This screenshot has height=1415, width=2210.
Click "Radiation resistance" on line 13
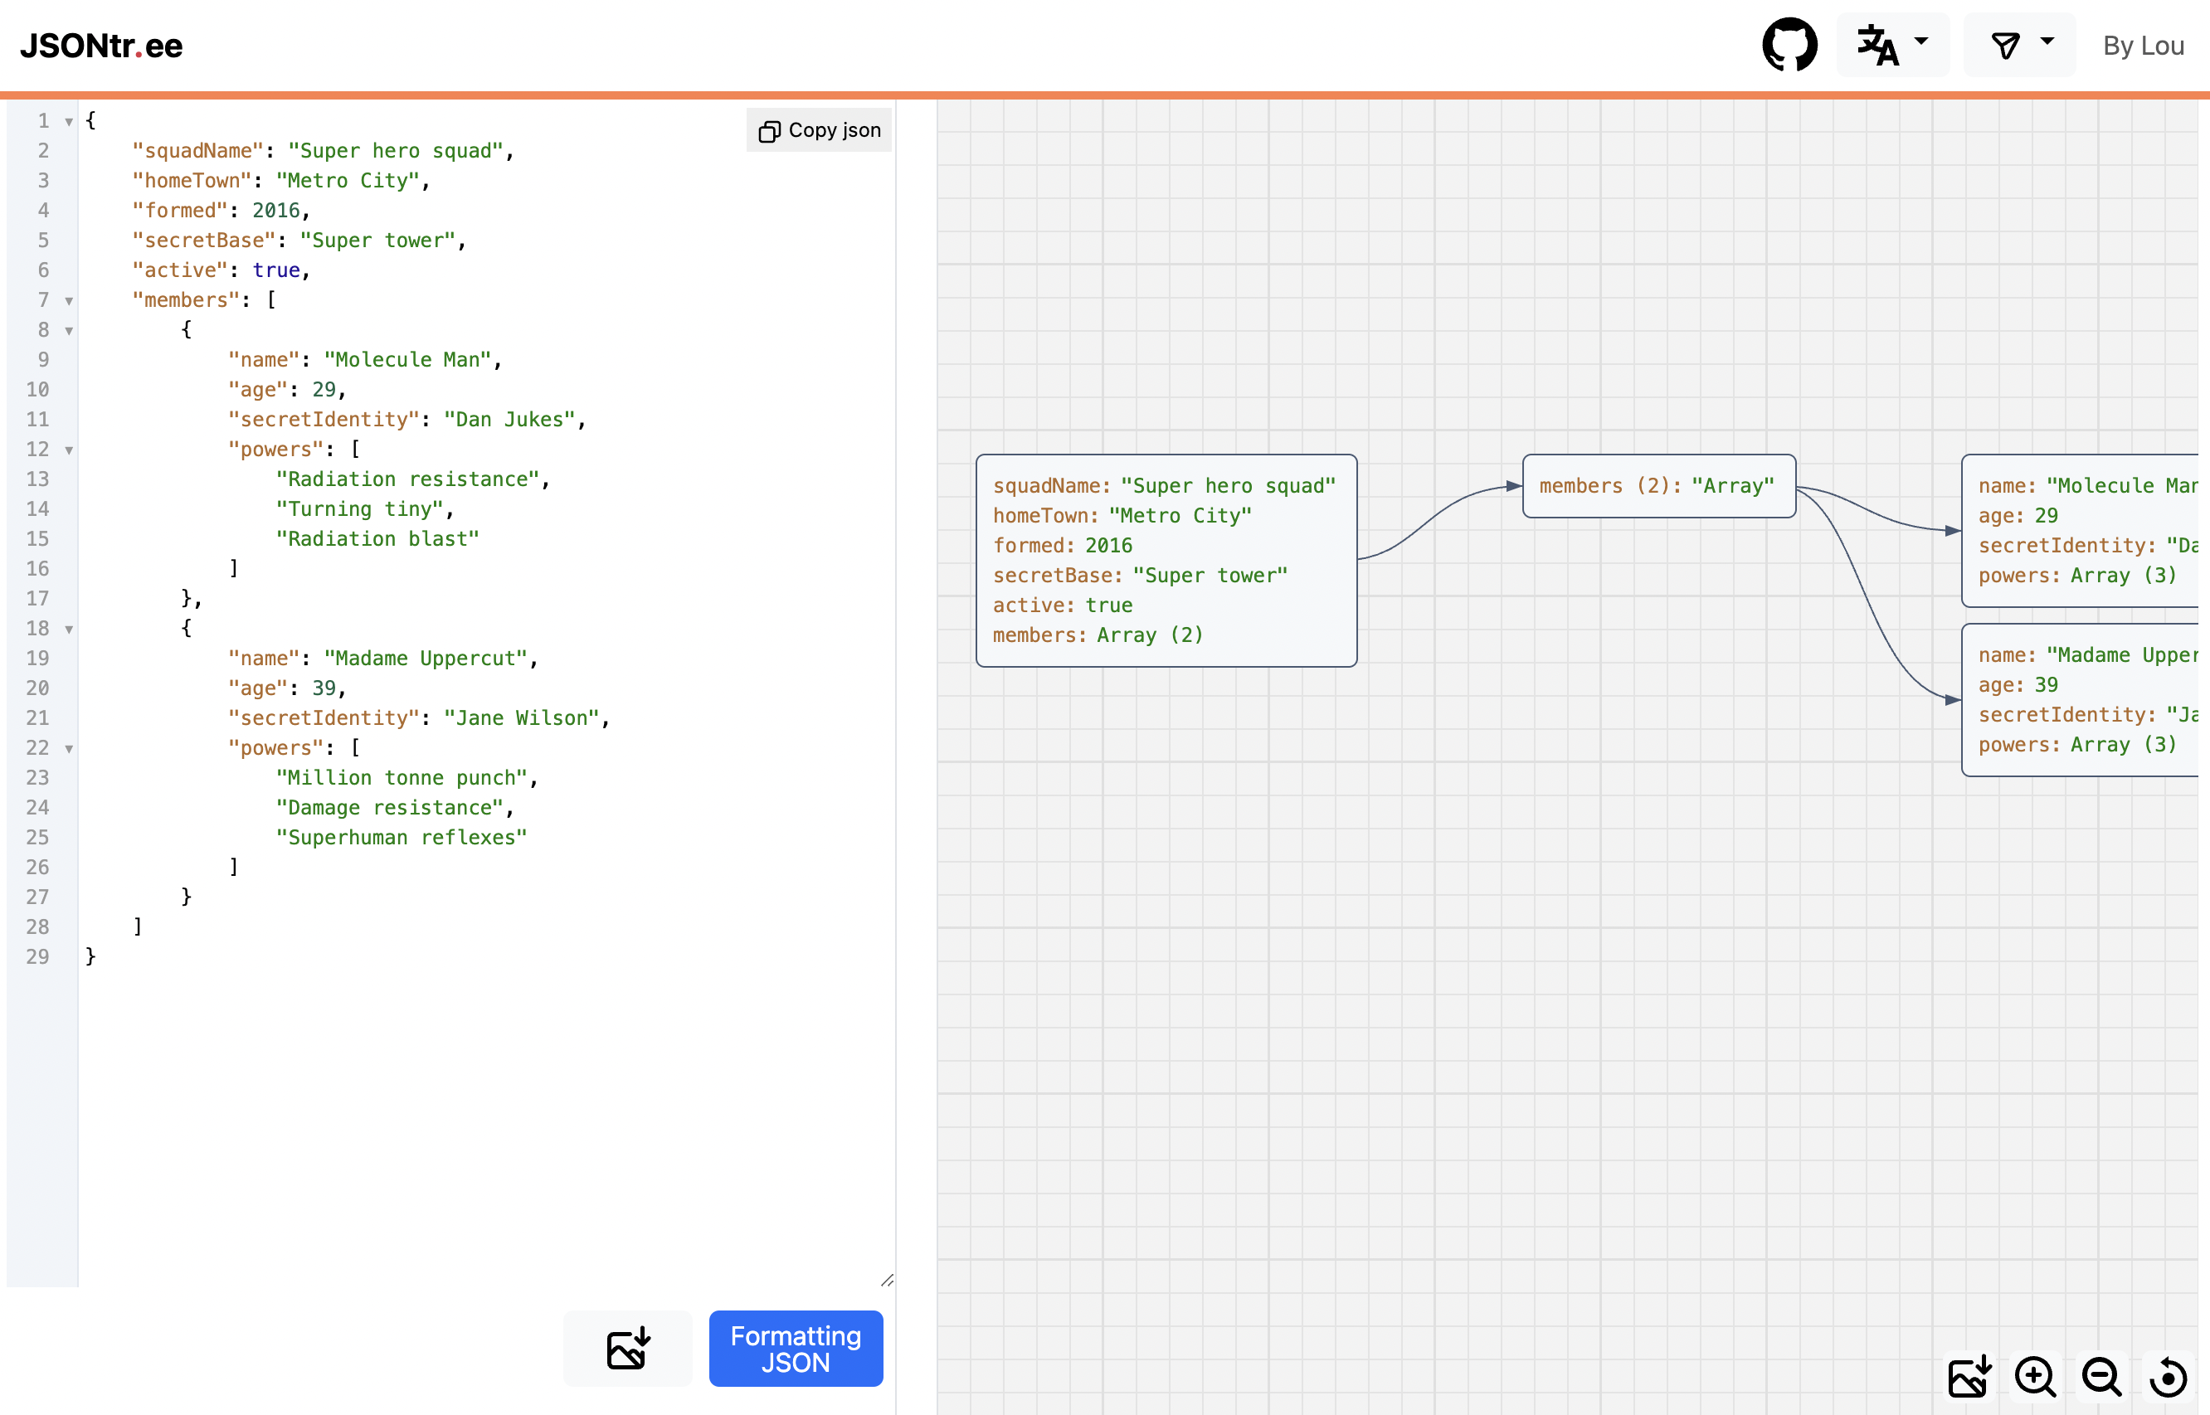click(x=407, y=479)
